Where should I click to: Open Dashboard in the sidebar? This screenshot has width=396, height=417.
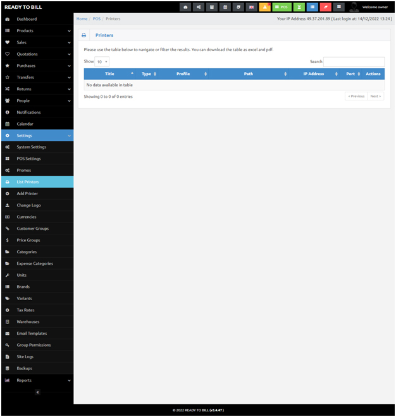[x=37, y=19]
